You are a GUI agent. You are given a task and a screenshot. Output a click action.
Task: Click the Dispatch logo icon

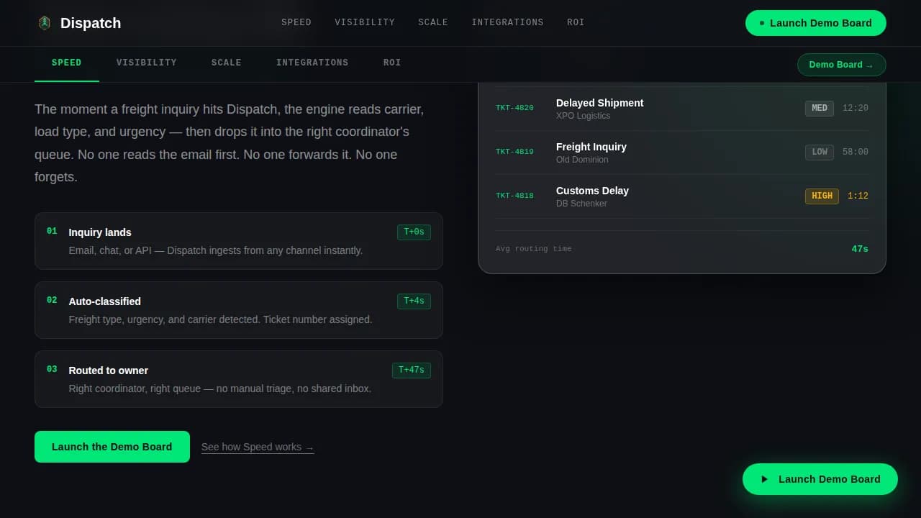click(44, 22)
